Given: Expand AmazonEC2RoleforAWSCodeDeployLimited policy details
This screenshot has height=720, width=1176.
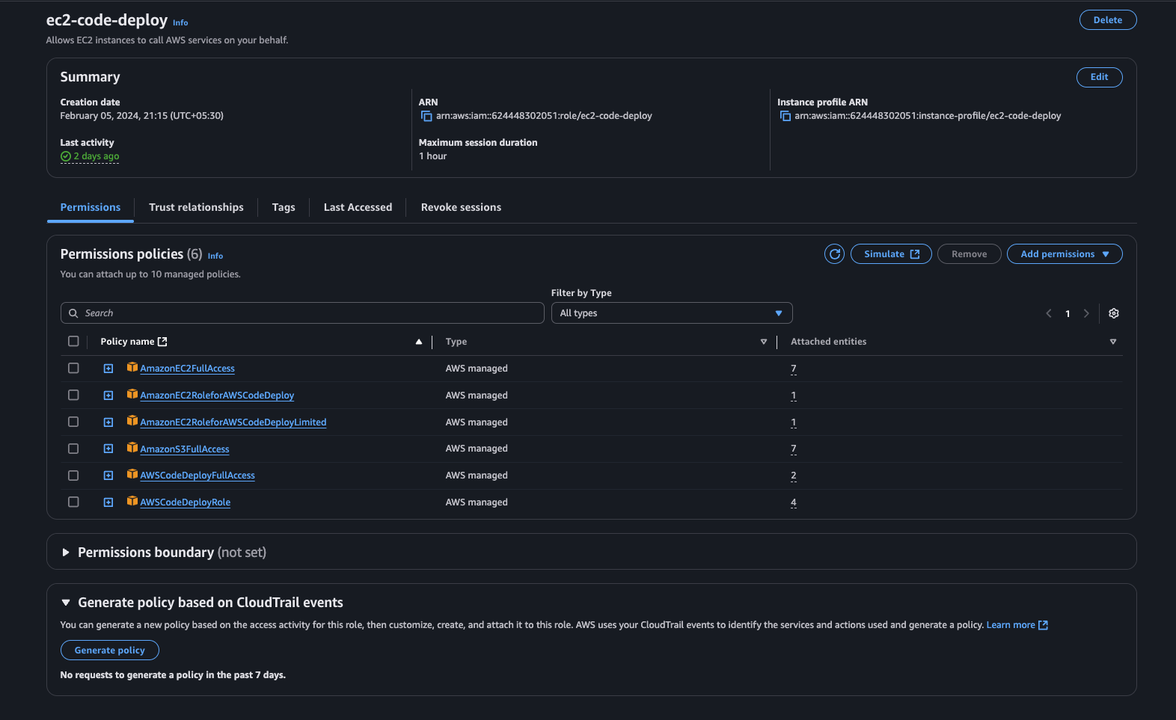Looking at the screenshot, I should (108, 422).
